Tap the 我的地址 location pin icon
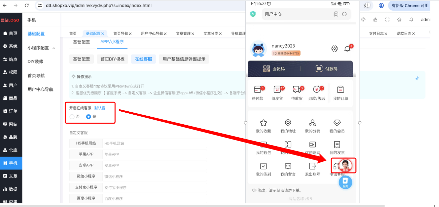Image resolution: width=439 pixels, height=207 pixels. pyautogui.click(x=288, y=123)
